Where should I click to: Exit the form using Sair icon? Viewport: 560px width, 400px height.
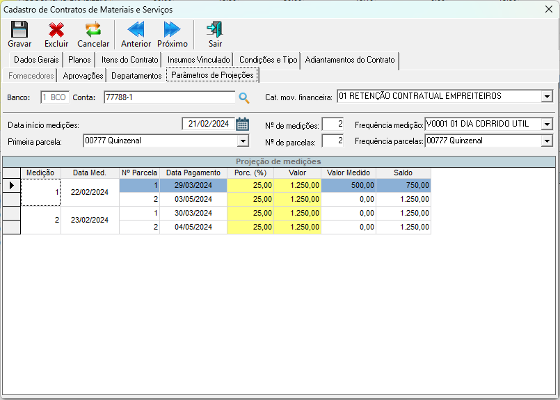(x=215, y=30)
